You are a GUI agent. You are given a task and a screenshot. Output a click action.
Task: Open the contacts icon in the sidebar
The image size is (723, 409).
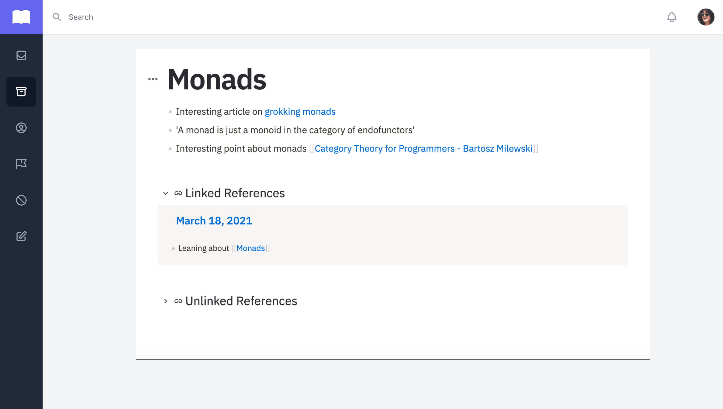(x=21, y=128)
